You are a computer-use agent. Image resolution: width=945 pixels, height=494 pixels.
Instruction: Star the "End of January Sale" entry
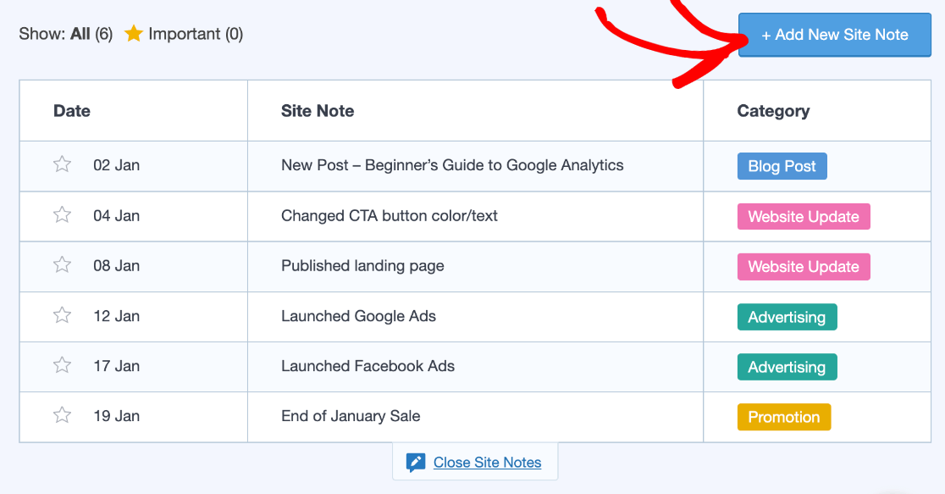[x=61, y=416]
